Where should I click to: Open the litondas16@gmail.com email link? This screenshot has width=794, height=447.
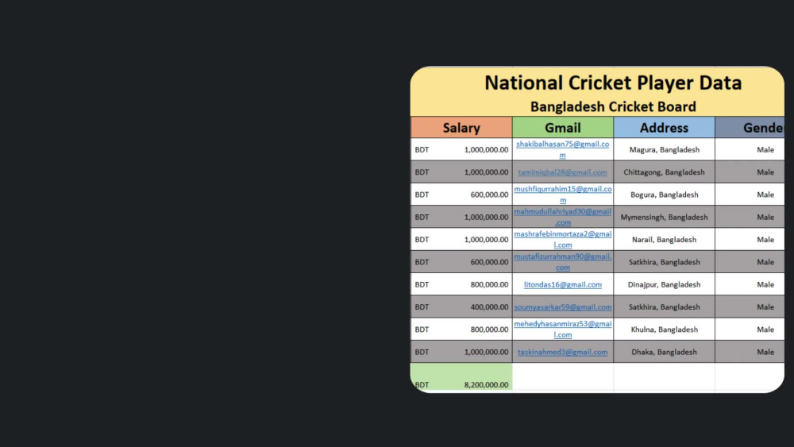coord(563,284)
